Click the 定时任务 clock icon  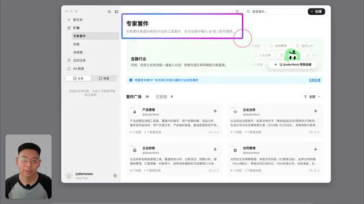pyautogui.click(x=69, y=61)
